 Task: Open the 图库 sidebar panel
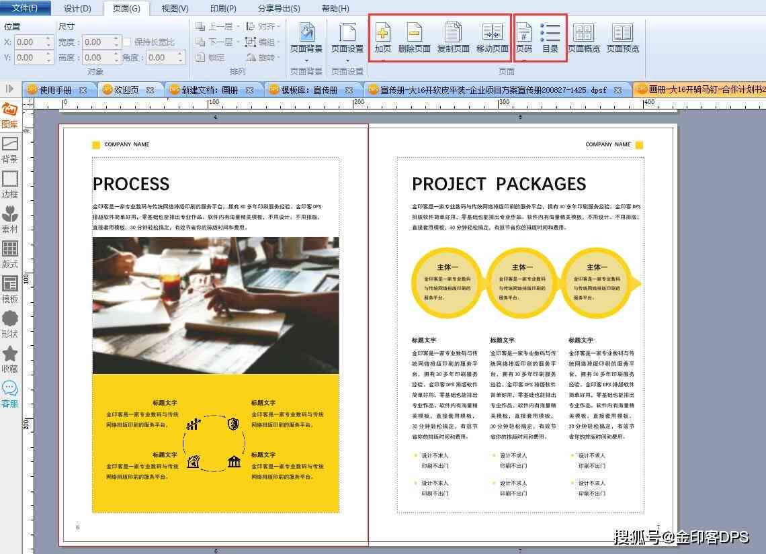10,116
